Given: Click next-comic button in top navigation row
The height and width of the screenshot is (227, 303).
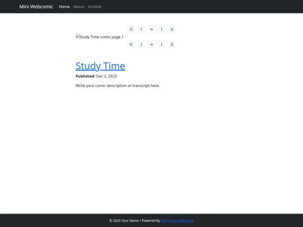Looking at the screenshot, I should 162,29.
